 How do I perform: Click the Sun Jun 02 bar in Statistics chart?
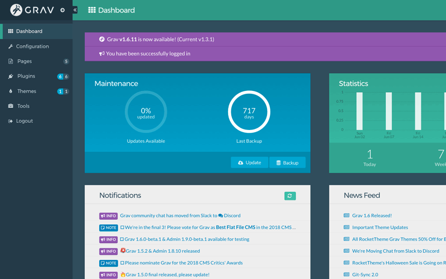point(360,111)
